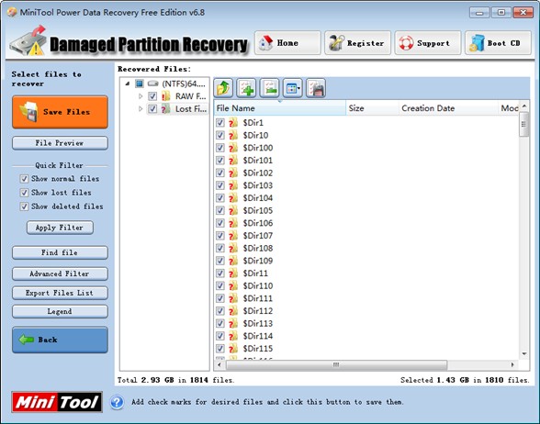Image resolution: width=540 pixels, height=424 pixels.
Task: Toggle the NTFS partition root checkbox
Action: click(x=140, y=84)
